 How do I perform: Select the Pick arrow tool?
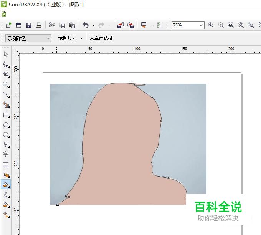pyautogui.click(x=6, y=55)
